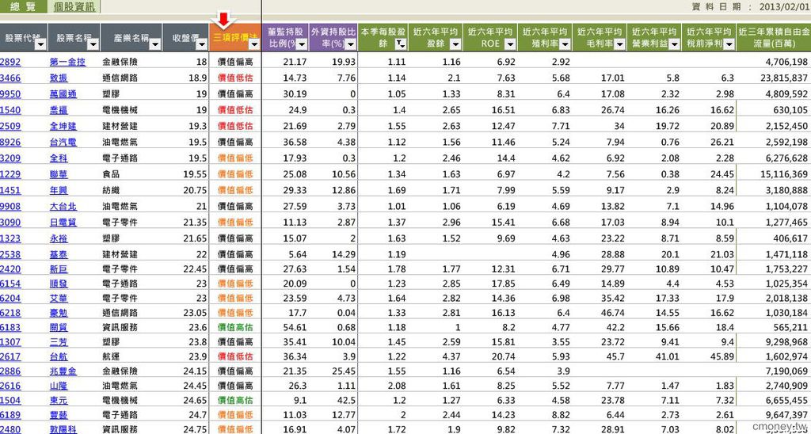Open the 艾華 stock name link
The image size is (811, 434).
point(59,299)
